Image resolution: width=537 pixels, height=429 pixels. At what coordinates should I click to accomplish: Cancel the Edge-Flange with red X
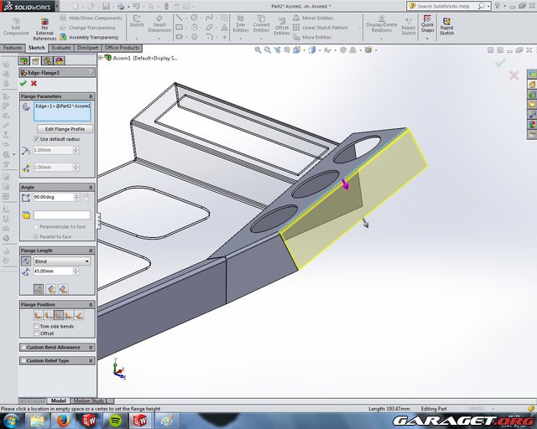[34, 83]
